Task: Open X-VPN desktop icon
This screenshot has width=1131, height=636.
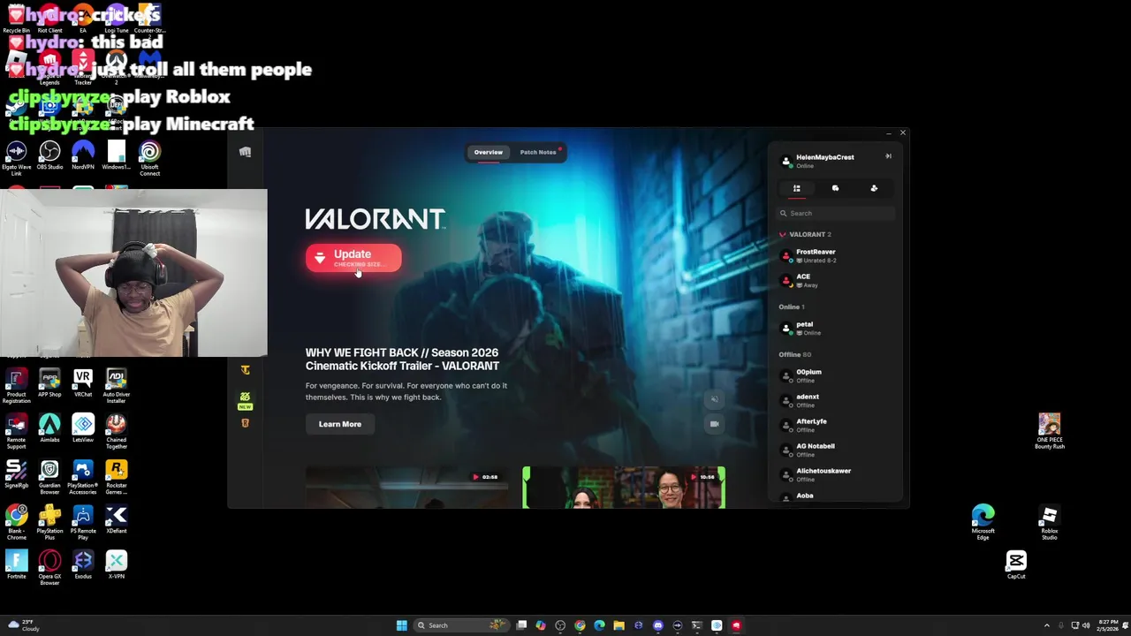Action: (116, 565)
